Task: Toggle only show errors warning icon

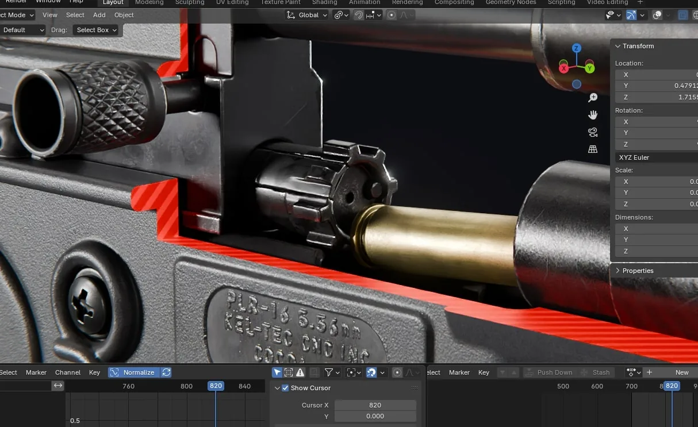Action: pyautogui.click(x=300, y=372)
